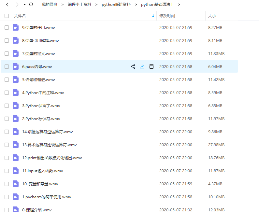Click video icon of 13.算术运算符比较运算符.wmv
The image size is (259, 212).
16,145
